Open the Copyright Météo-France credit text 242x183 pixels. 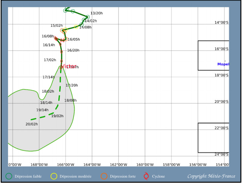point(211,176)
